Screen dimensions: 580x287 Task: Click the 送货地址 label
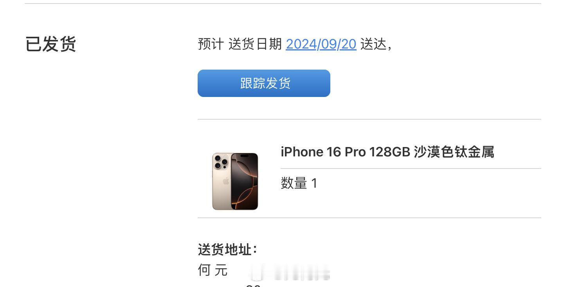pos(227,249)
